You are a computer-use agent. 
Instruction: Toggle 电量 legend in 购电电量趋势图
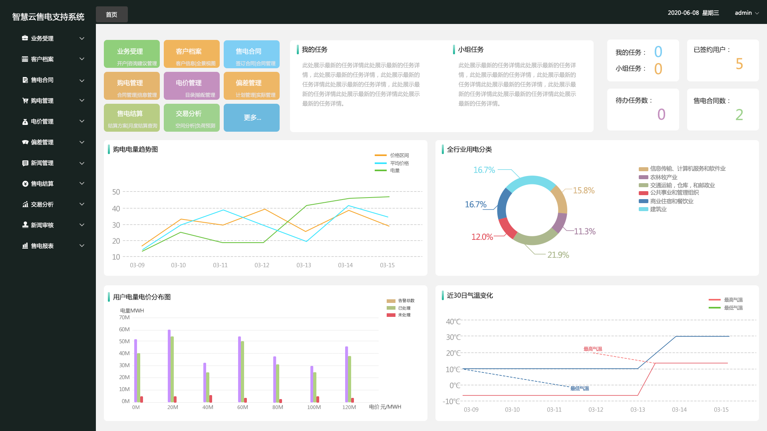click(x=387, y=170)
